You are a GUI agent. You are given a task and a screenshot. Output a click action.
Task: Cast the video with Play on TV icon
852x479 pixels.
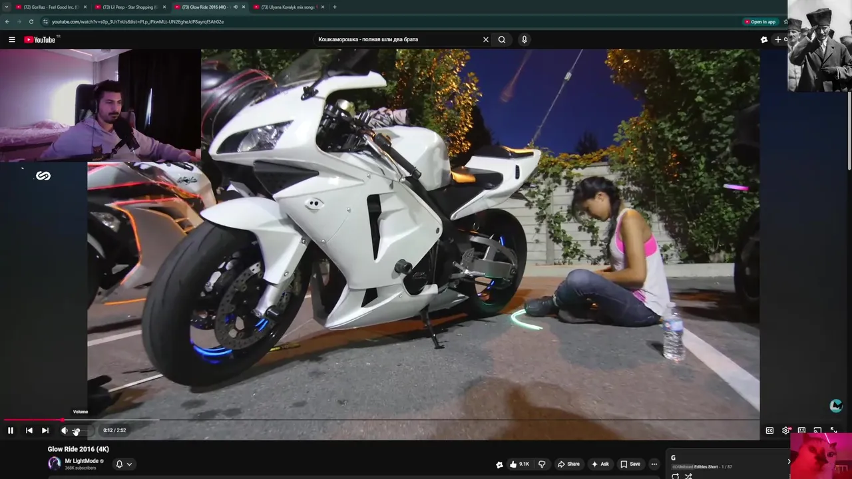817,430
